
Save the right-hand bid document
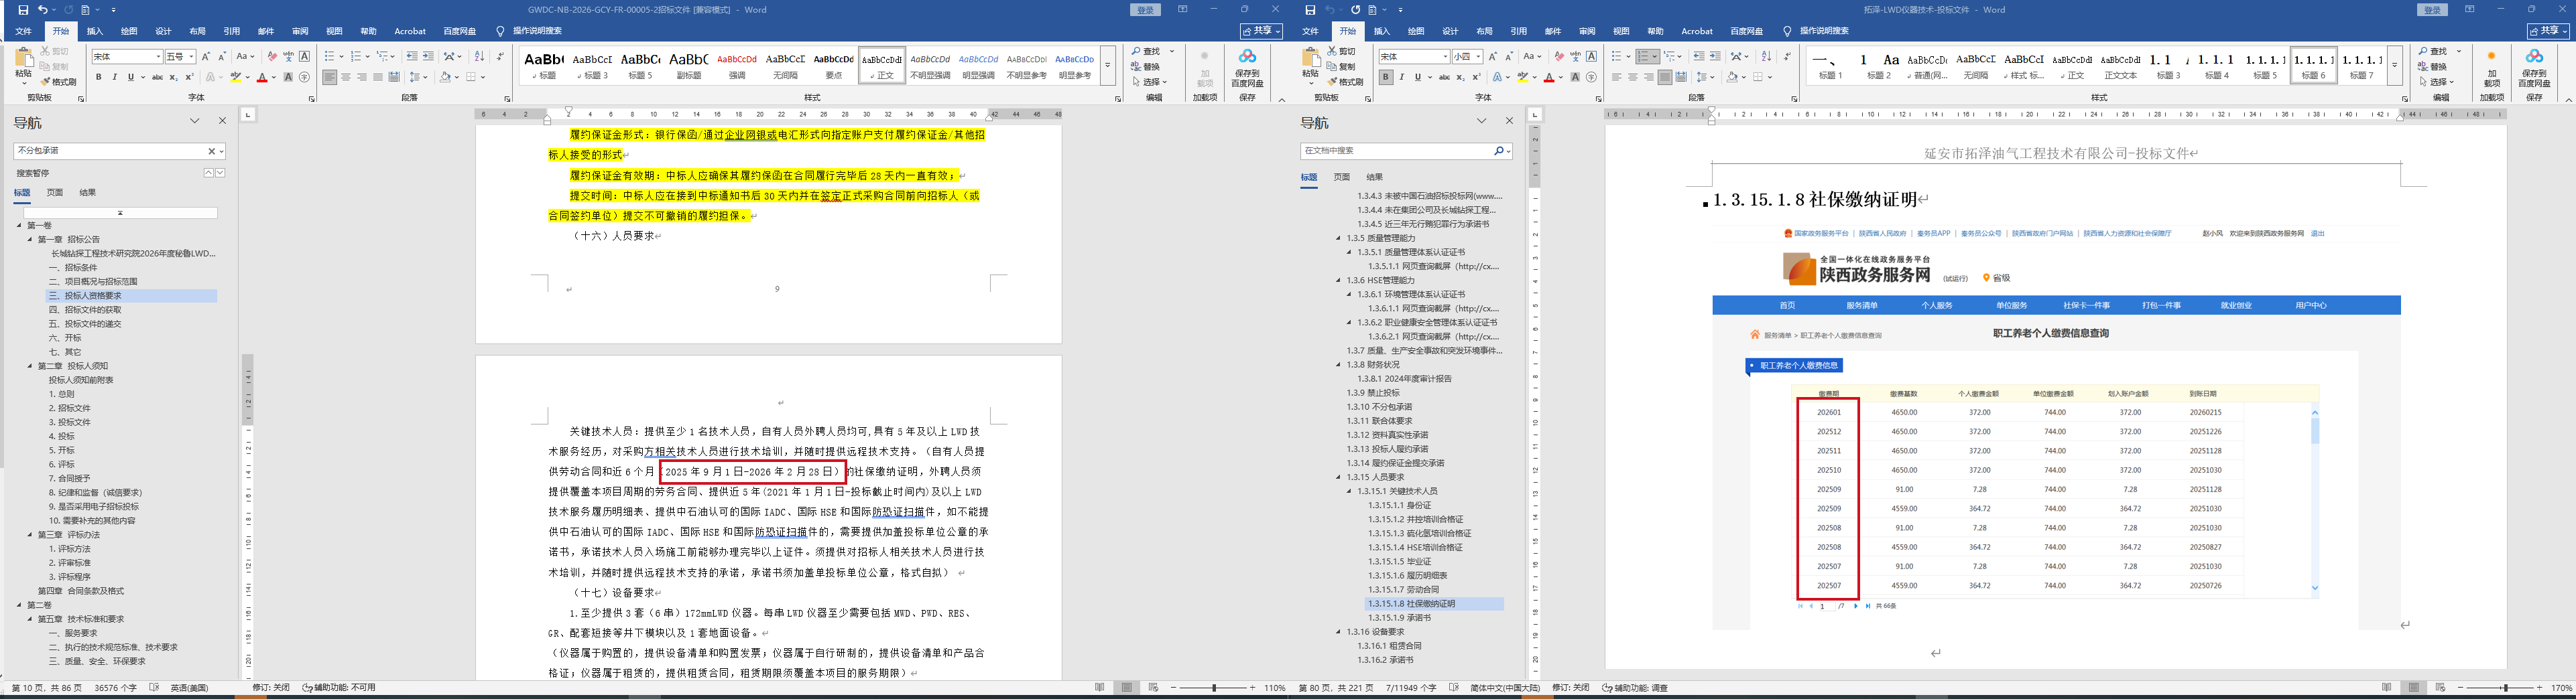click(1310, 10)
